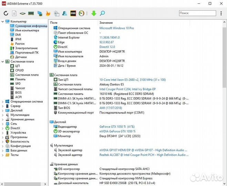
Task: Open Разгон overclock tree item
Action: click(x=20, y=44)
